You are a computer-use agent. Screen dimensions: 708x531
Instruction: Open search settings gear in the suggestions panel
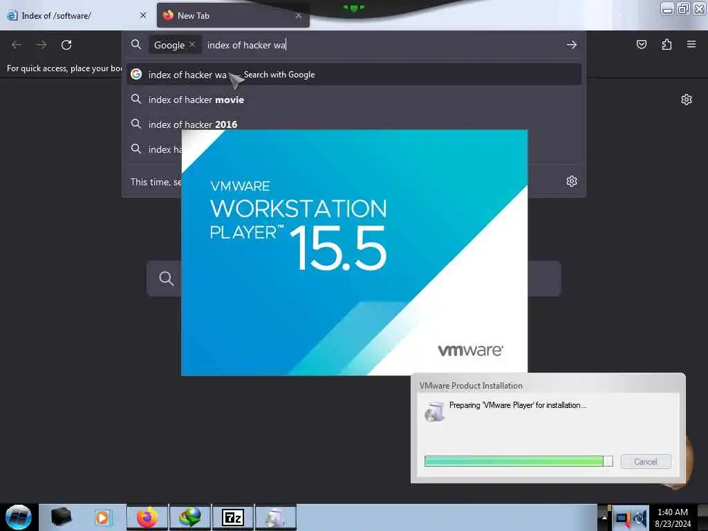pyautogui.click(x=572, y=181)
